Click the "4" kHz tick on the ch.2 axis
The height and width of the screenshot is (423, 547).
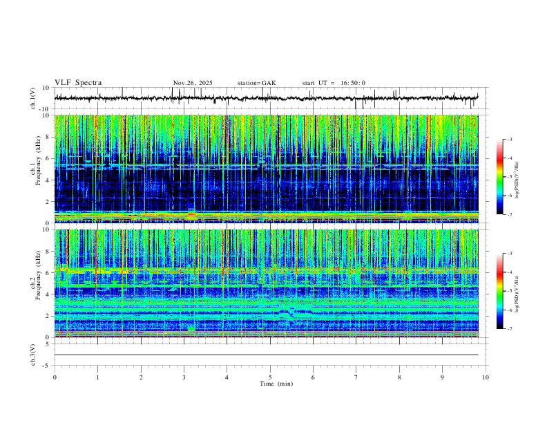48,294
